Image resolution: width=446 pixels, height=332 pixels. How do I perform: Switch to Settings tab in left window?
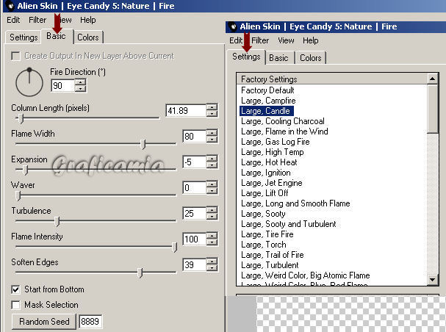[24, 37]
